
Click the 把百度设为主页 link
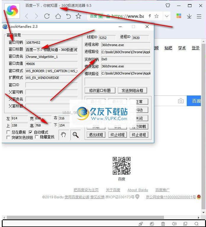coord(86,190)
